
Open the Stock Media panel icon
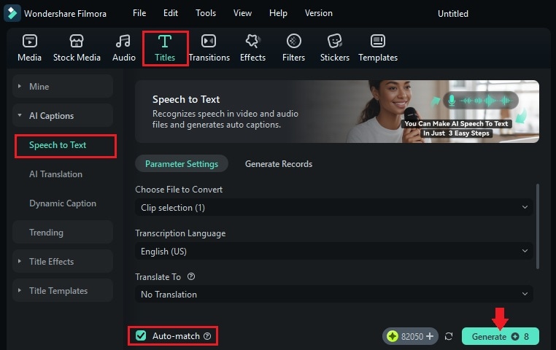click(77, 41)
